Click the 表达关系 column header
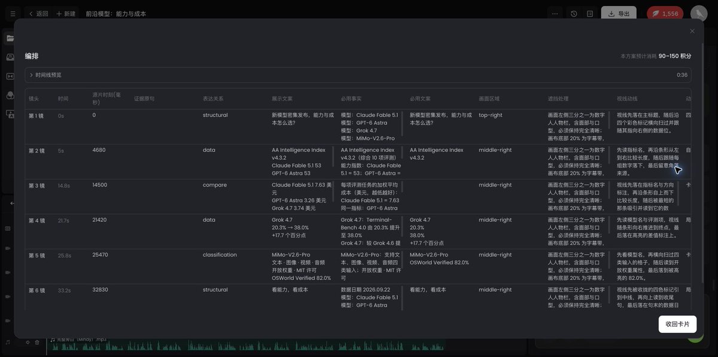 [213, 99]
